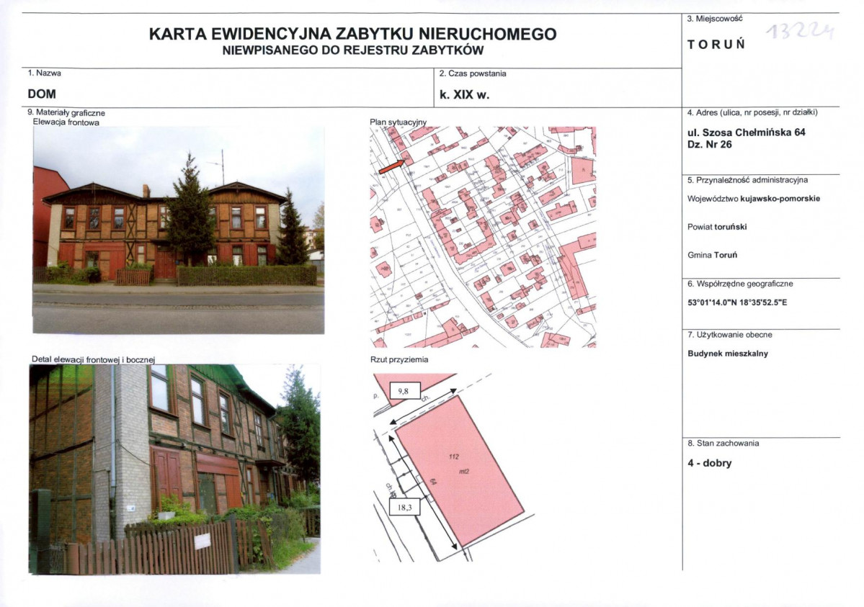Viewport: 864px width, 607px height.
Task: Click the title KARTA EWIDENCYJNA ZABYTKU NIERUCHOMEGO
Action: 352,34
